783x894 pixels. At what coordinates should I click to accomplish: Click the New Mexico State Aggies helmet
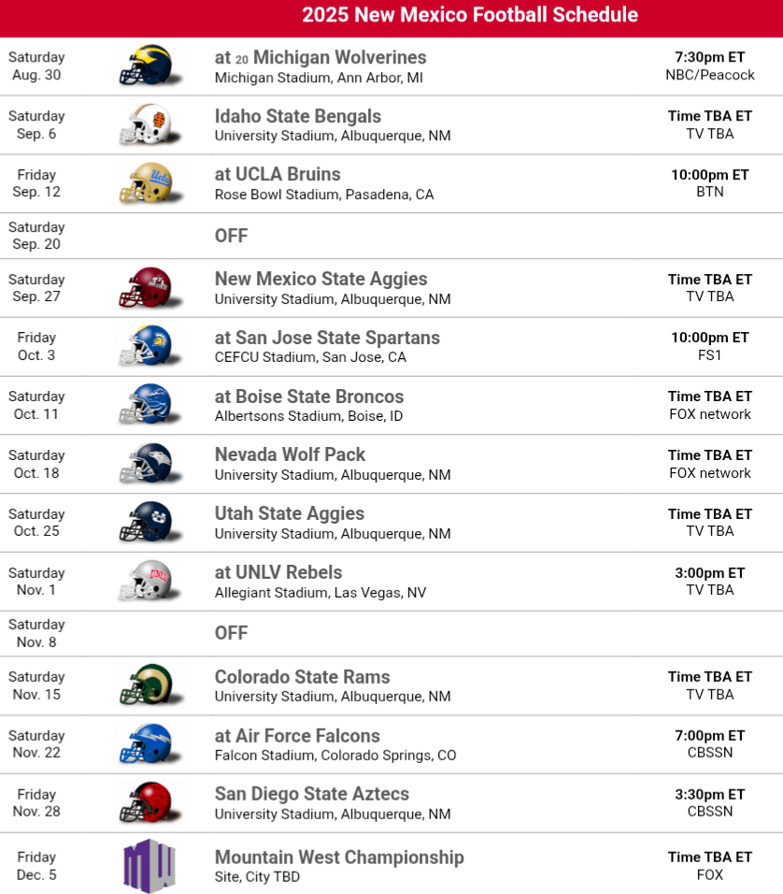tap(145, 288)
